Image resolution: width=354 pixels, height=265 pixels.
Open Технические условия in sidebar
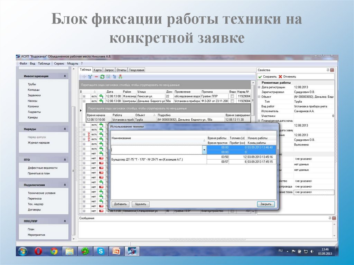[x=41, y=193]
